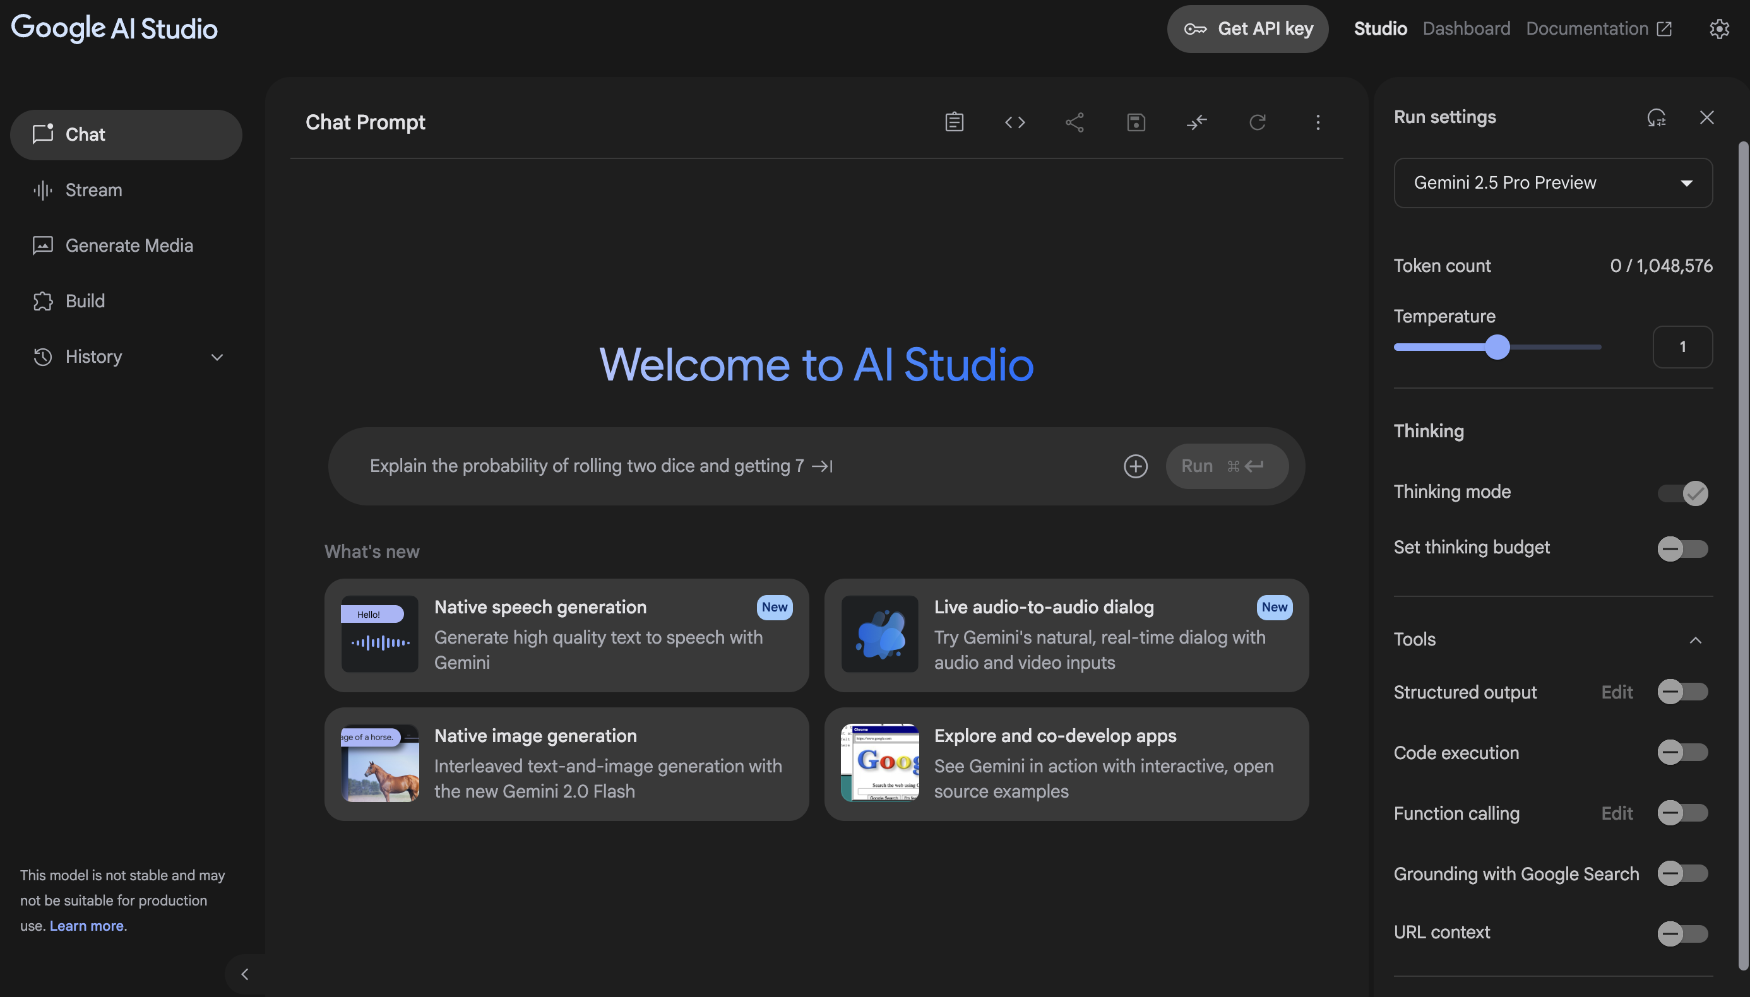Reset run settings to default icon
This screenshot has height=997, width=1750.
pyautogui.click(x=1655, y=118)
